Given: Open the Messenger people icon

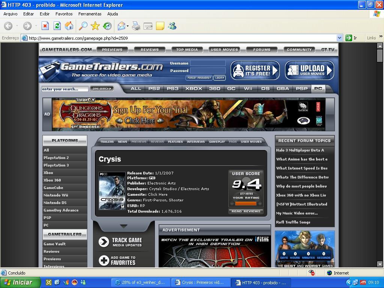Looking at the screenshot, I should point(172,26).
